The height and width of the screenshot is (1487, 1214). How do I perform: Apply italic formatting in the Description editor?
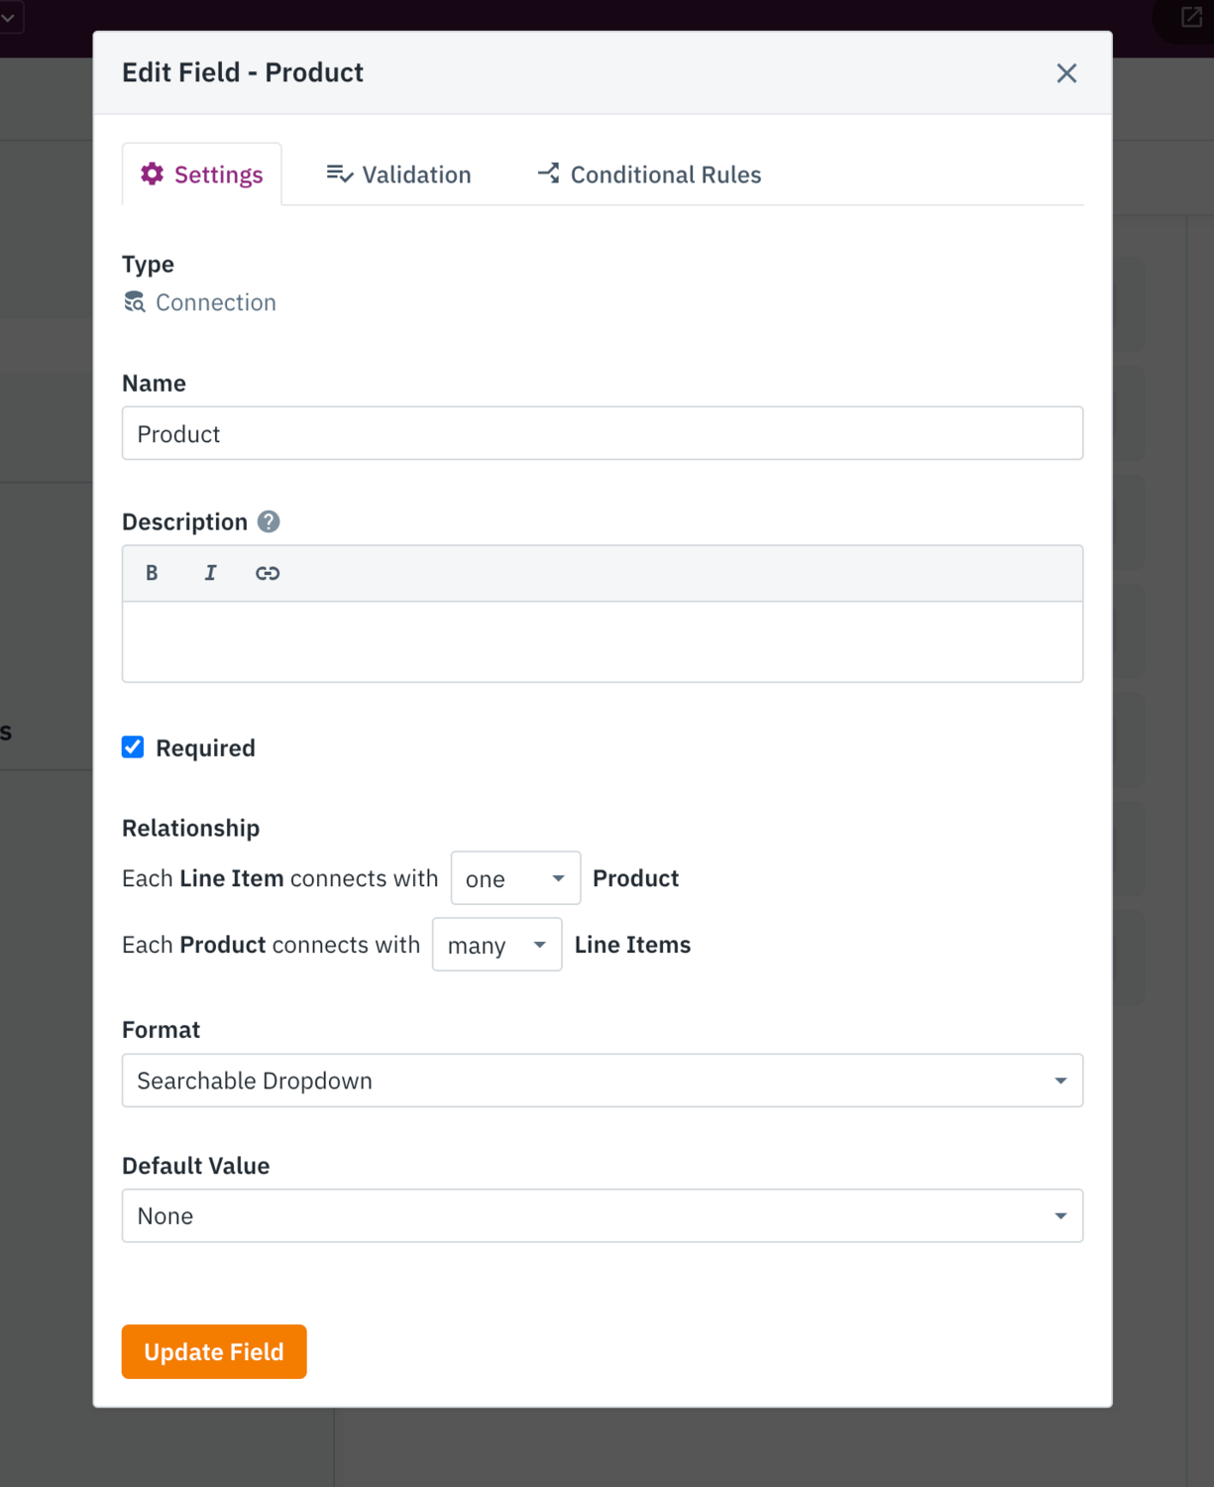[209, 573]
